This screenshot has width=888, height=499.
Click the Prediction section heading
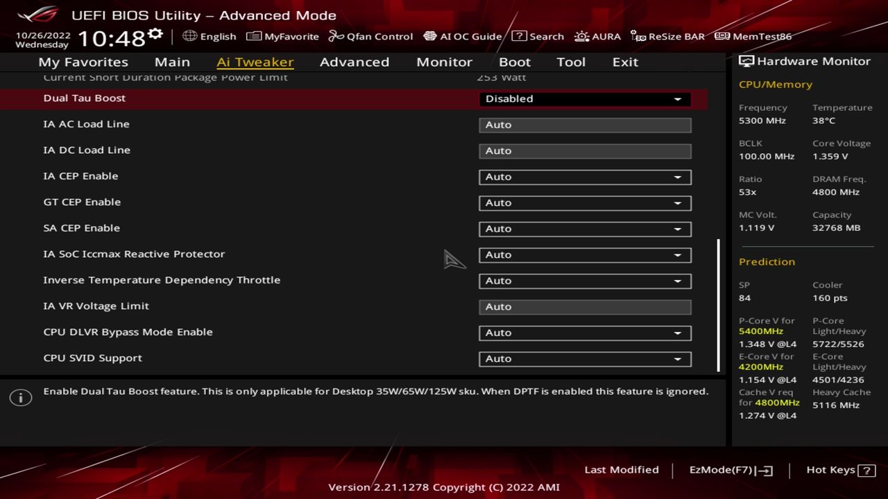click(767, 262)
